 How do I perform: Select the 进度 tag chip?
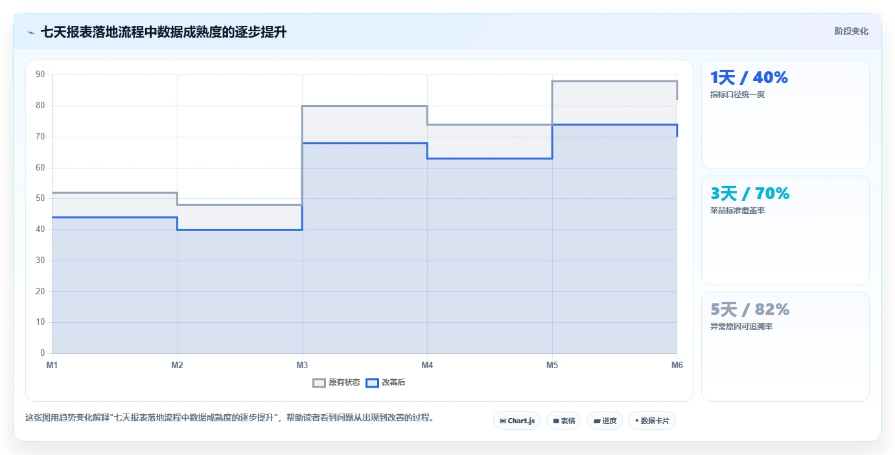[x=604, y=421]
